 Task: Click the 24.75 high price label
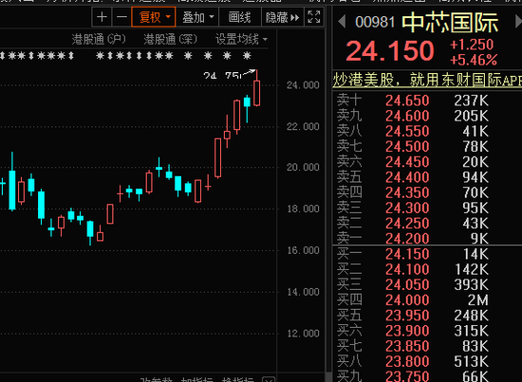tap(222, 76)
